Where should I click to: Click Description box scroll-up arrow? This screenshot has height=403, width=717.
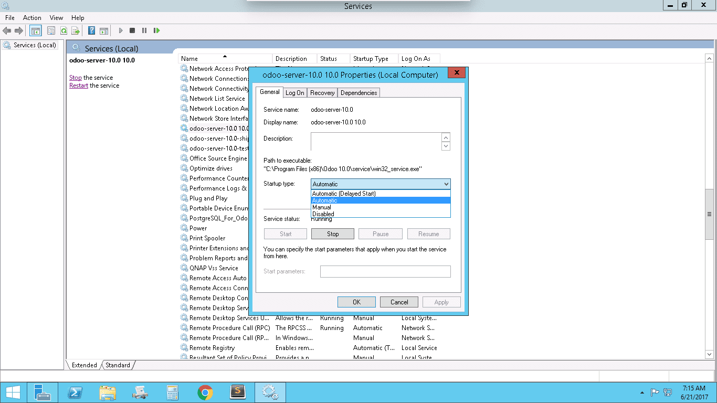click(446, 137)
